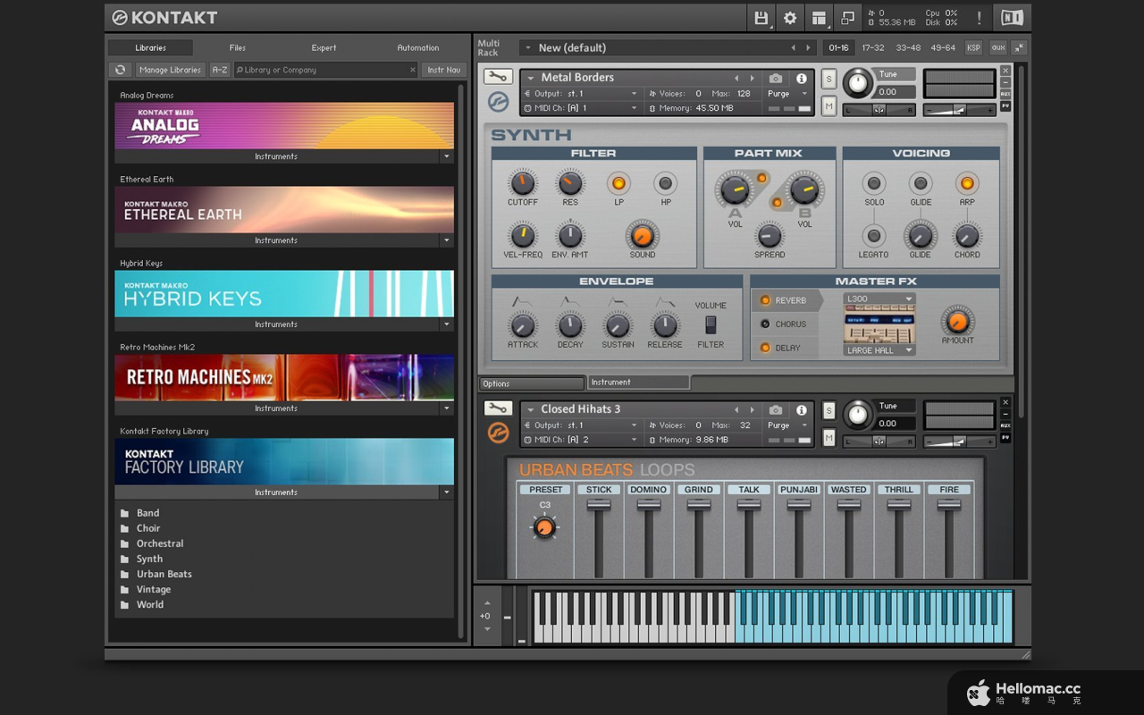Image resolution: width=1144 pixels, height=715 pixels.
Task: Click Metal Borders volume slider
Action: point(959,110)
